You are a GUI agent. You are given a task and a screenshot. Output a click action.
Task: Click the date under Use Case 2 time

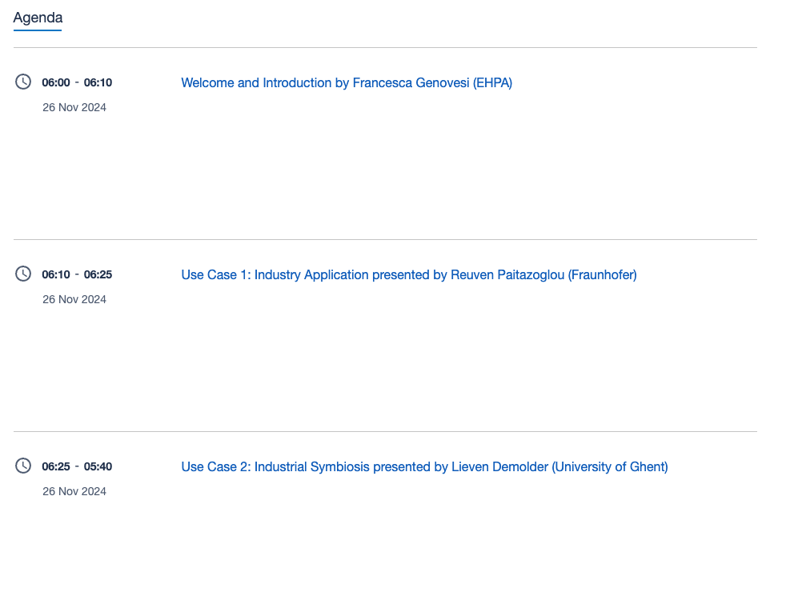[x=74, y=491]
